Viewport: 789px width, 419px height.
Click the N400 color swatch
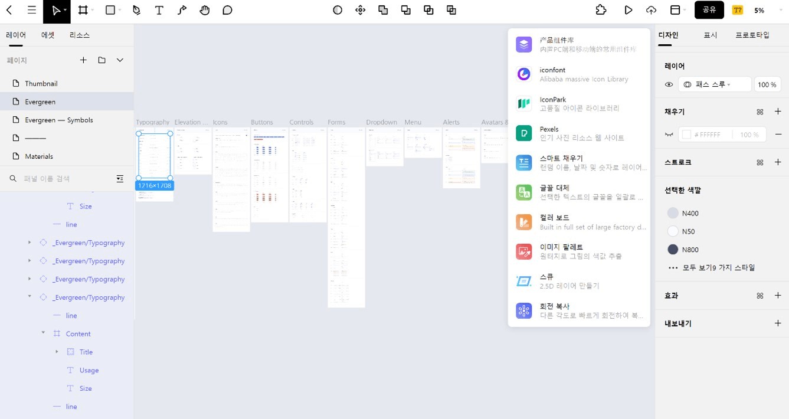click(x=673, y=213)
